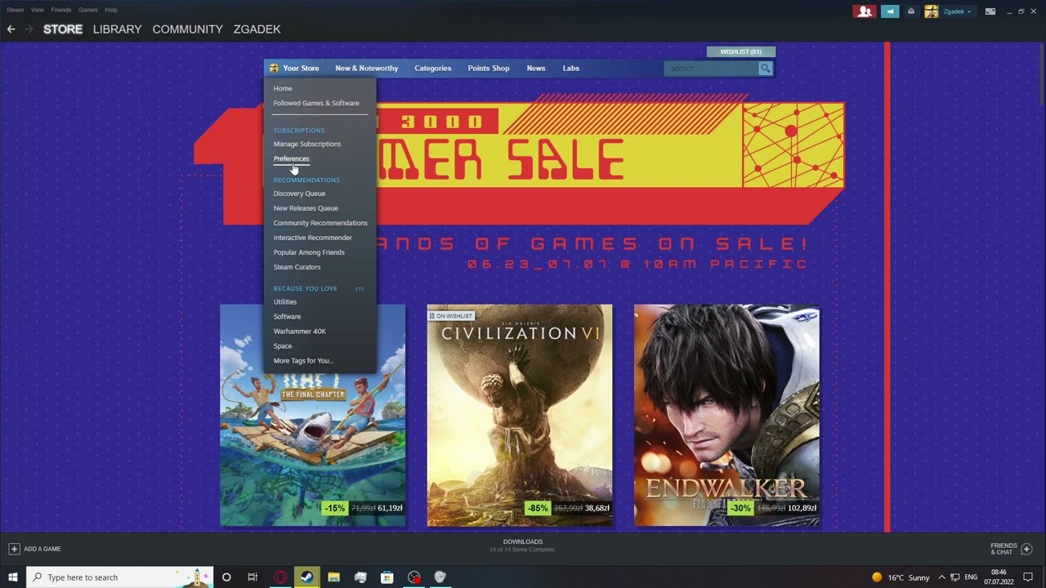Open the weather widget 16°C Sunny

(x=901, y=577)
